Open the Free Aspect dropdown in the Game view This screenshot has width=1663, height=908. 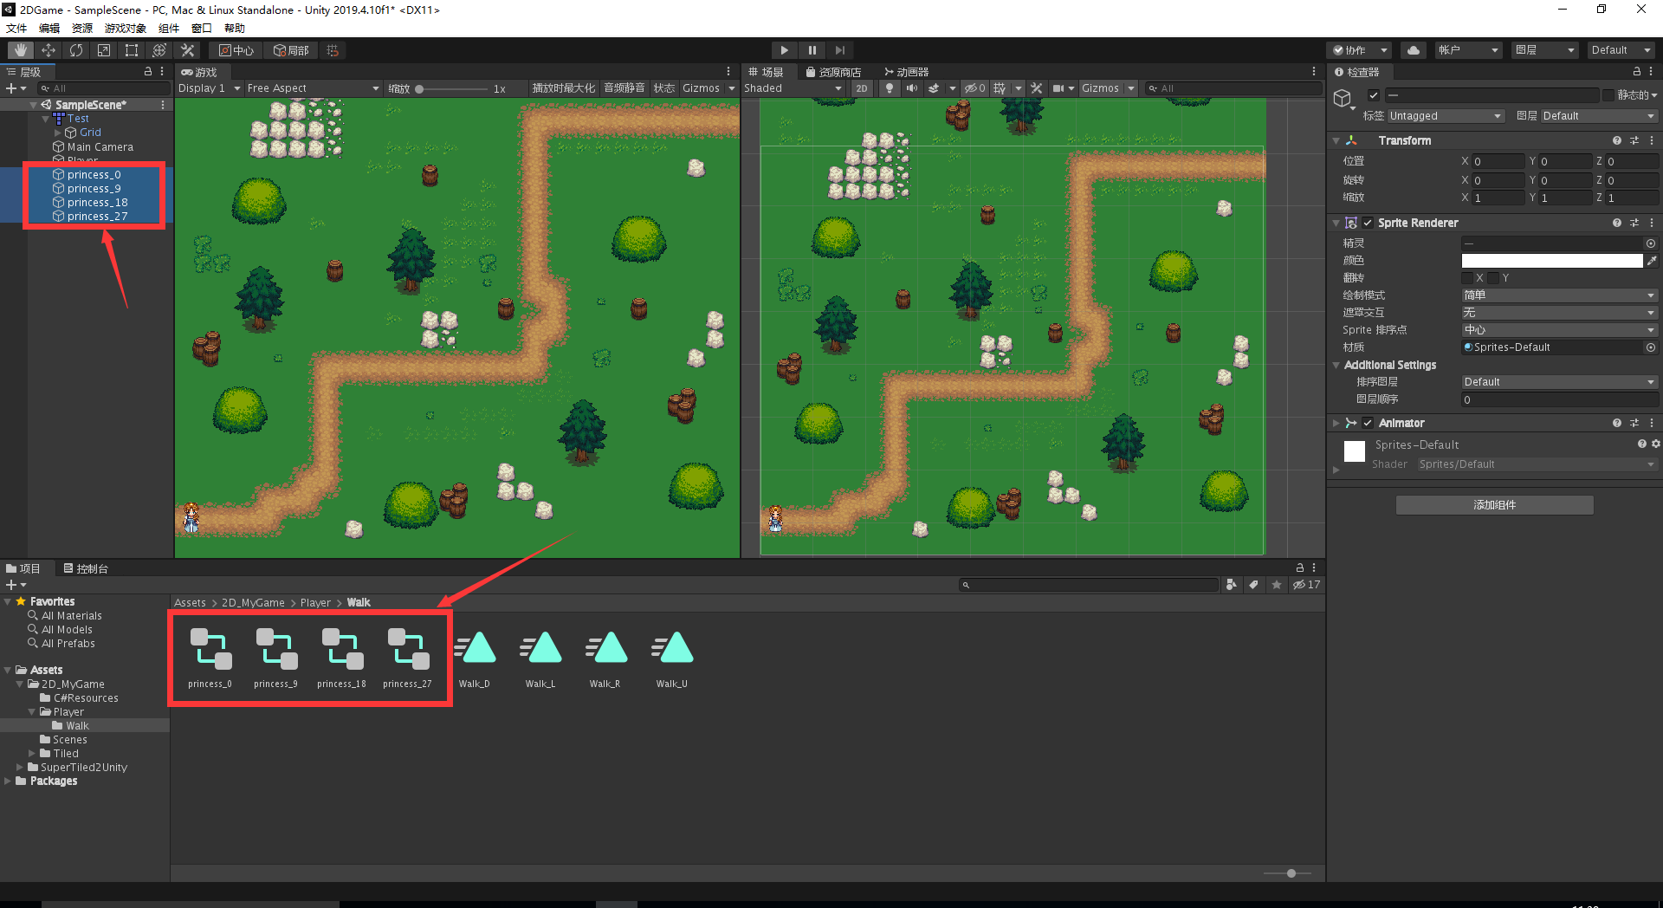[x=312, y=88]
